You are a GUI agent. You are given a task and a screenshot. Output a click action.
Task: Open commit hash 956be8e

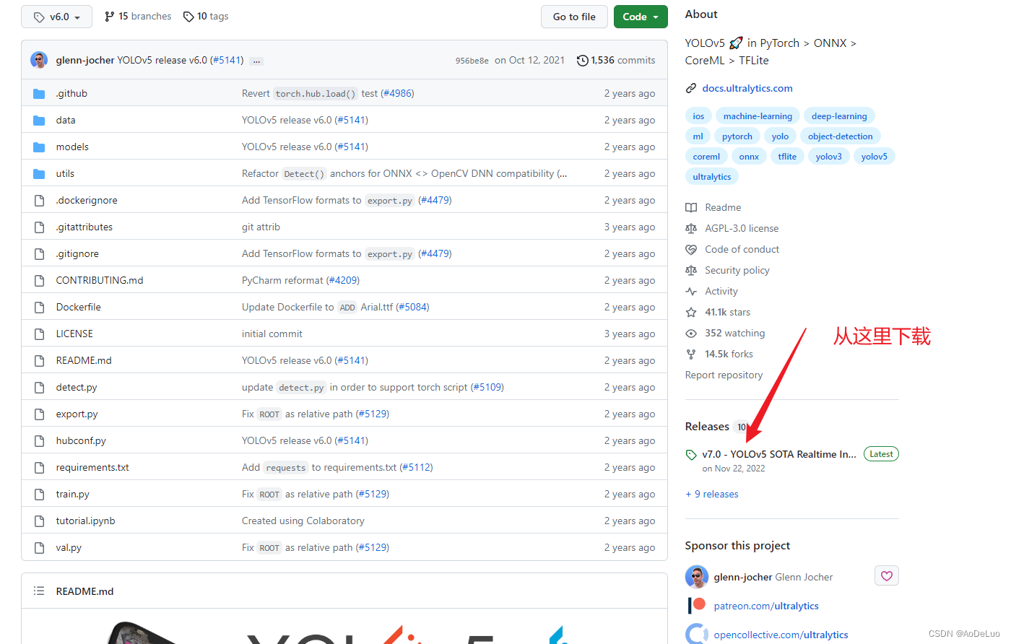pyautogui.click(x=472, y=61)
